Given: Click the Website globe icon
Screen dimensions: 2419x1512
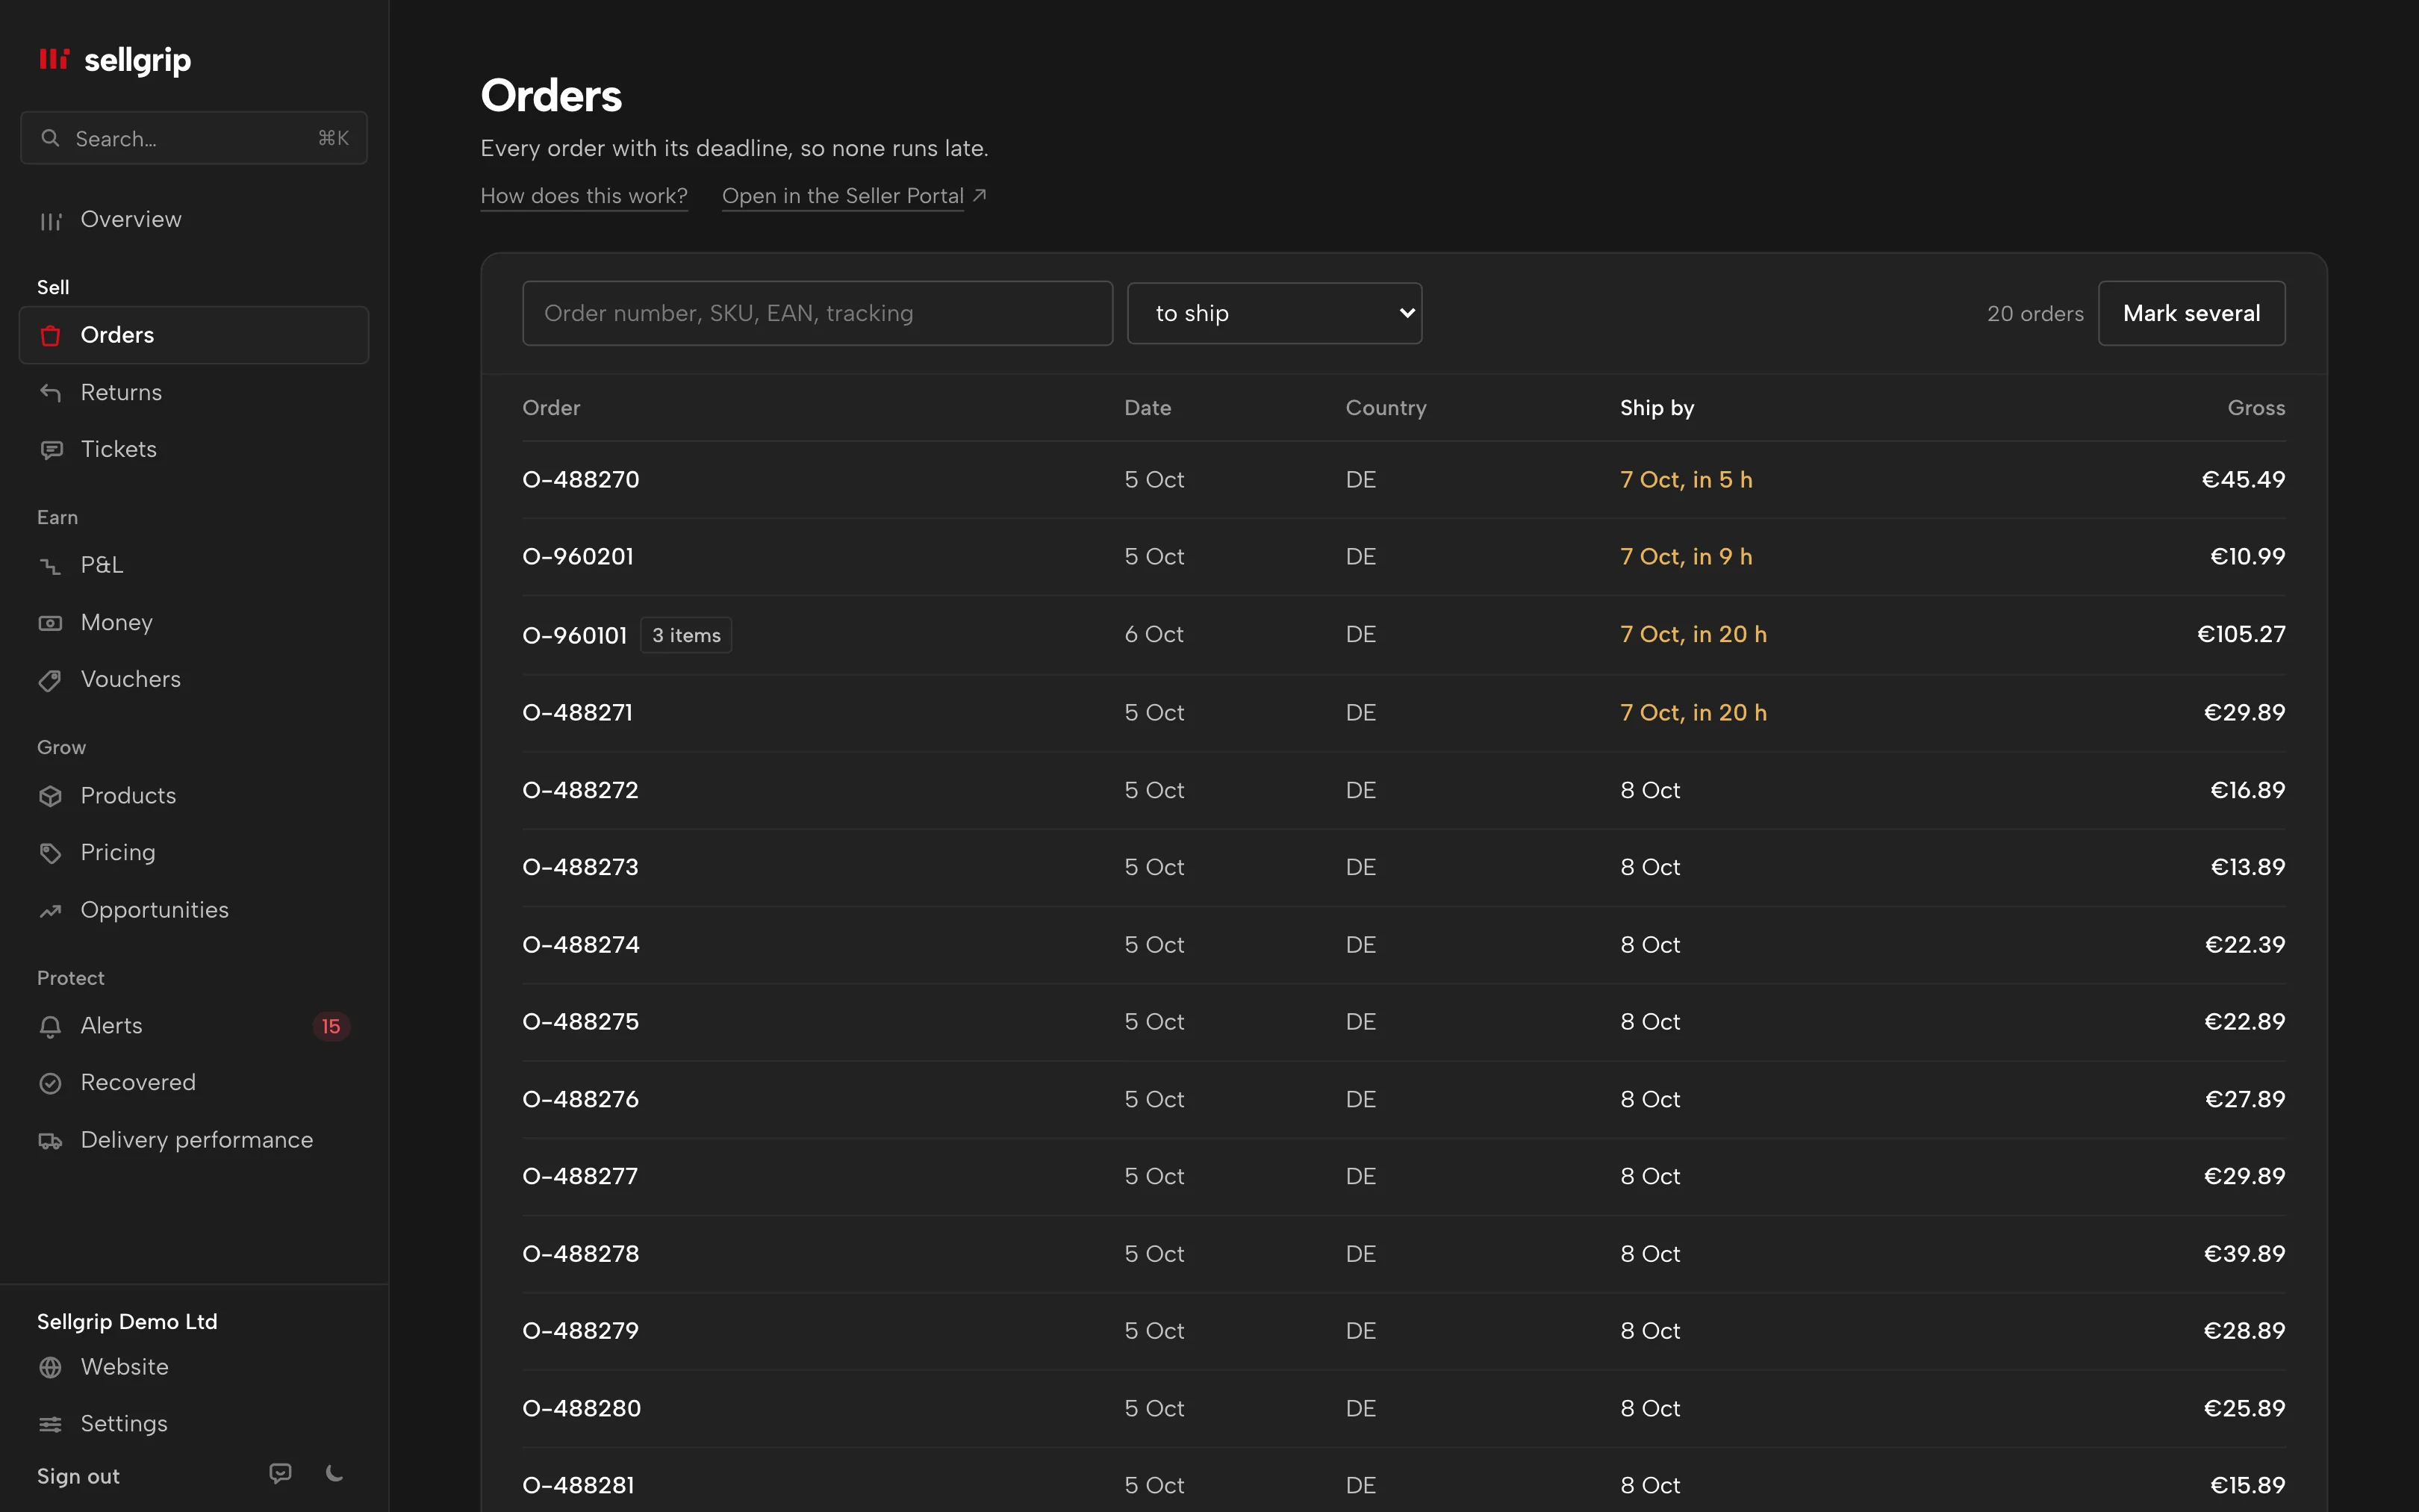Looking at the screenshot, I should coord(50,1367).
